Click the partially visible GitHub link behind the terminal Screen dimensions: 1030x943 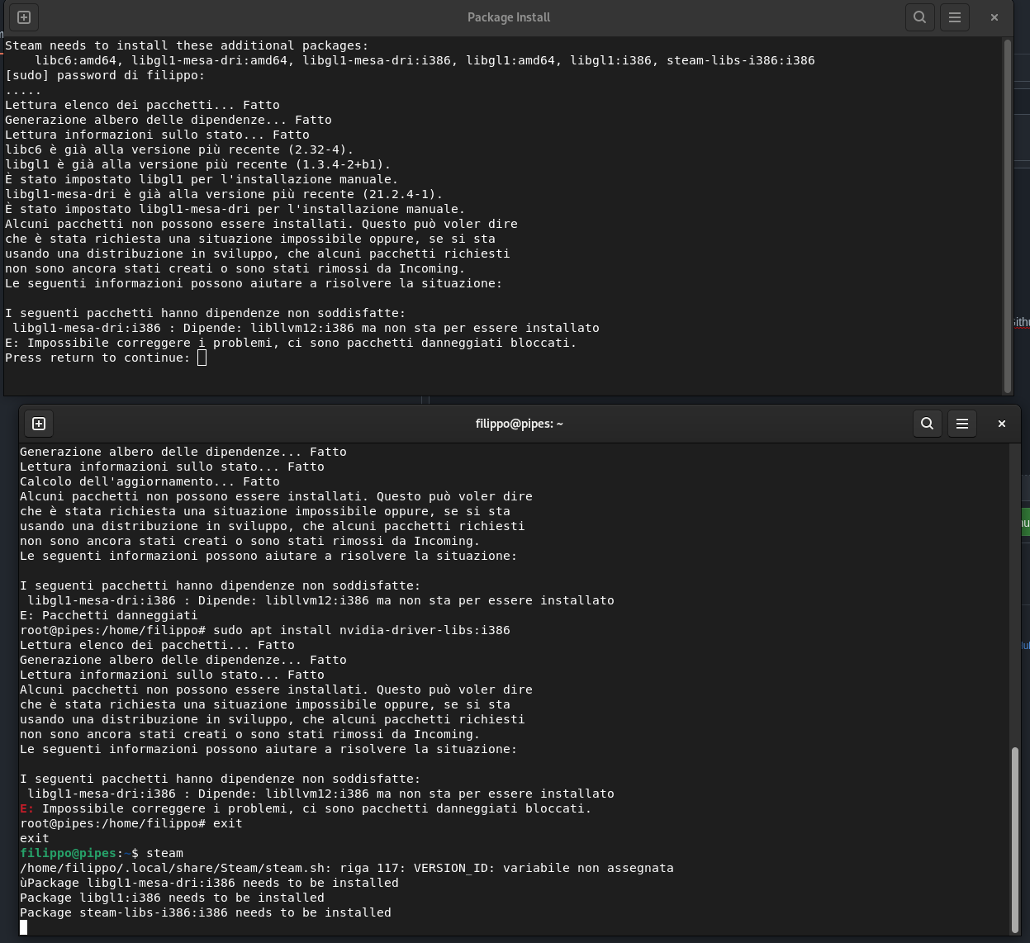[x=1023, y=321]
